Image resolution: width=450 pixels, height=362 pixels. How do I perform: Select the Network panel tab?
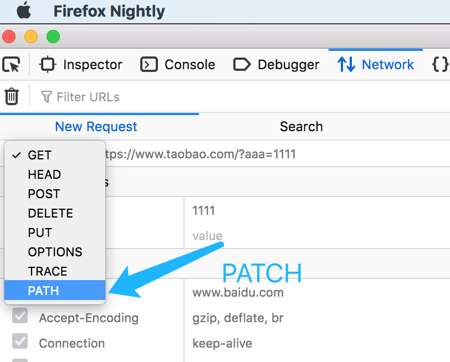376,65
